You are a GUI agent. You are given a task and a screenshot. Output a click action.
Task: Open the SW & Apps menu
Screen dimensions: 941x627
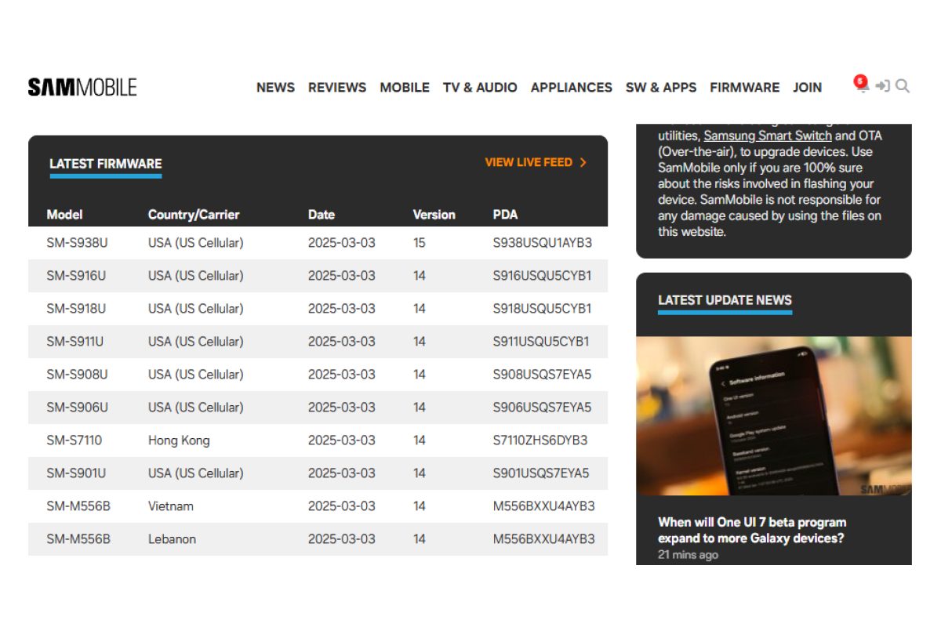point(661,87)
